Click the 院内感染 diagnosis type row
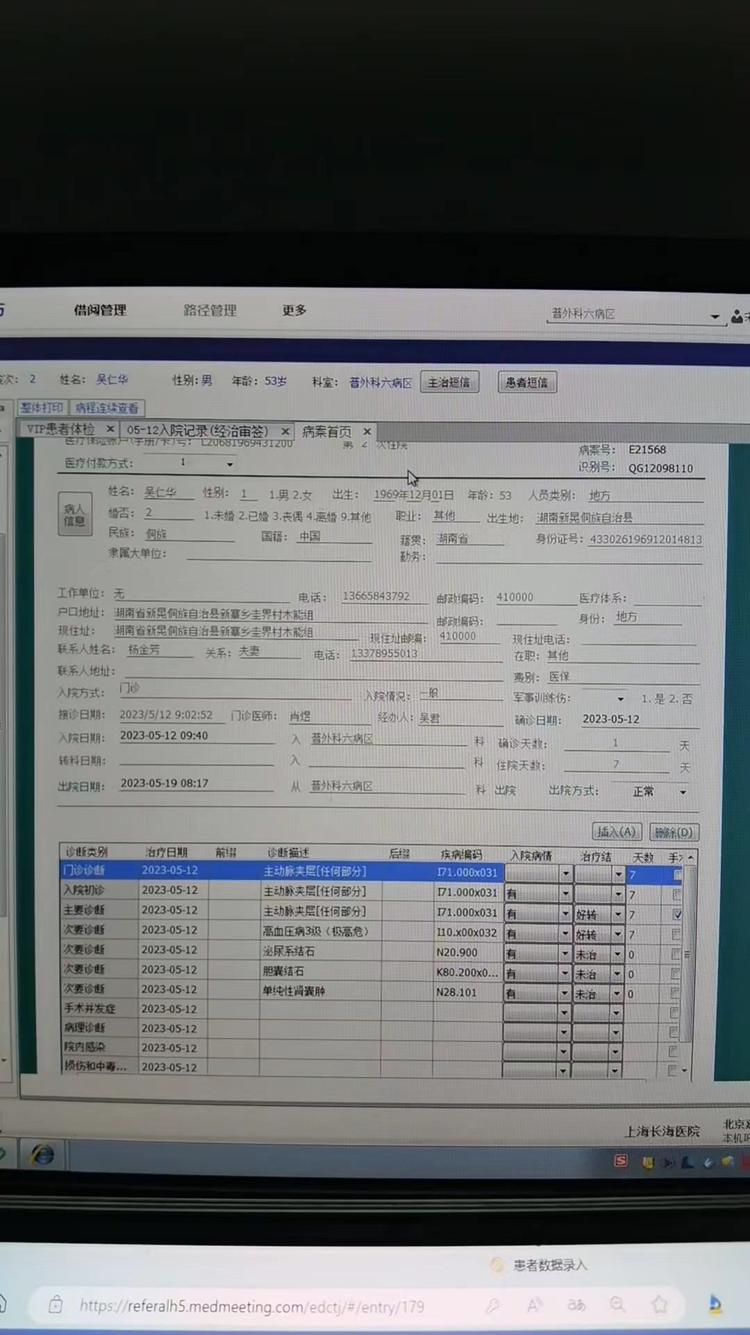This screenshot has width=750, height=1335. [99, 1047]
